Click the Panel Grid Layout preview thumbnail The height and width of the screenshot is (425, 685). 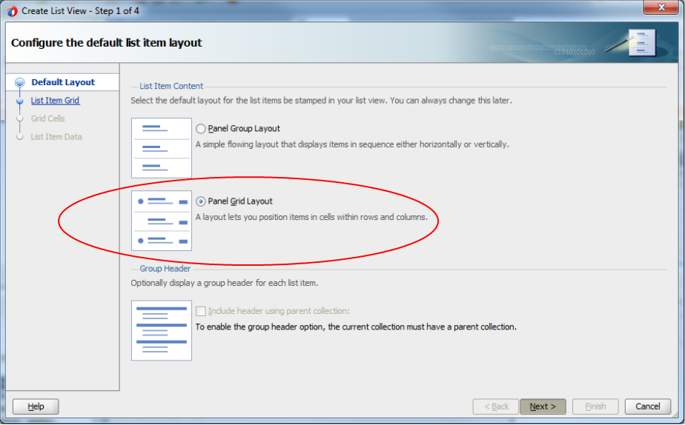(x=162, y=221)
